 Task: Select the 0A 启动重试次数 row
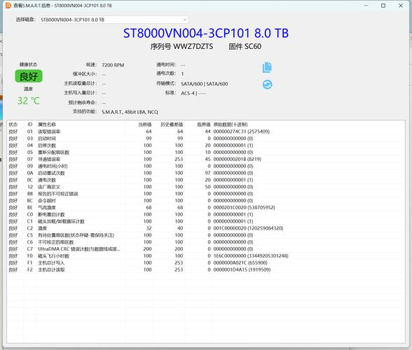point(206,173)
